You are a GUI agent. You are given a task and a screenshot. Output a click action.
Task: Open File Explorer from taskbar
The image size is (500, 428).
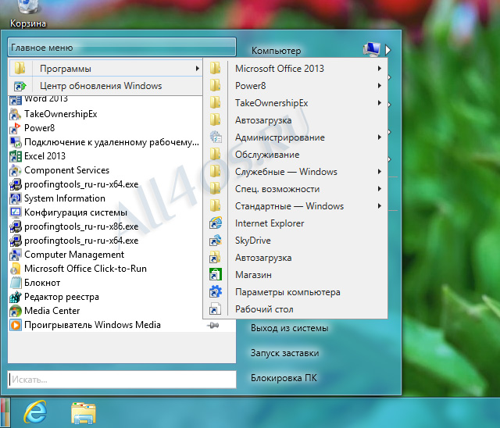pyautogui.click(x=84, y=413)
